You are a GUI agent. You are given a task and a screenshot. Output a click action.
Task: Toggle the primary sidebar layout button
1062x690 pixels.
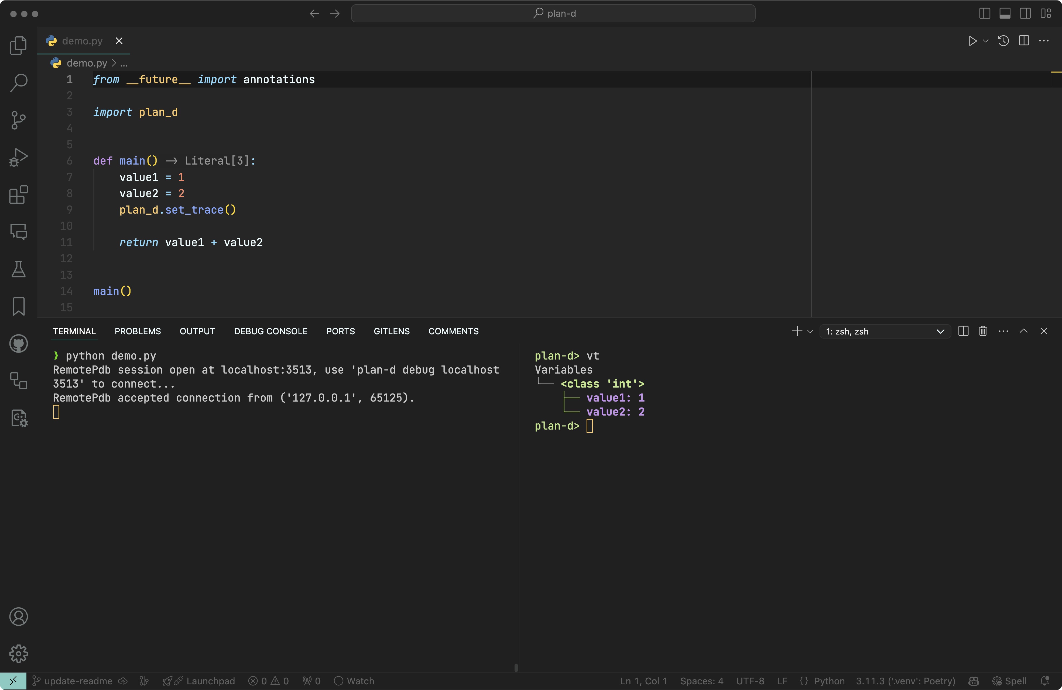(x=984, y=13)
